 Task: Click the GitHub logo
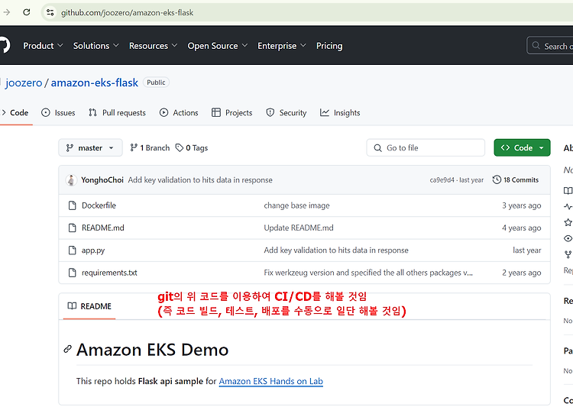tap(5, 45)
